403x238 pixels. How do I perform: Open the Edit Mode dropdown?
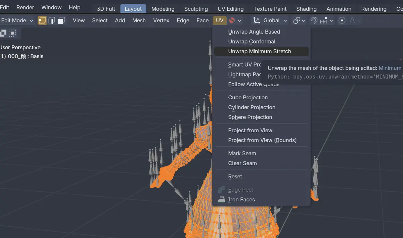[17, 20]
